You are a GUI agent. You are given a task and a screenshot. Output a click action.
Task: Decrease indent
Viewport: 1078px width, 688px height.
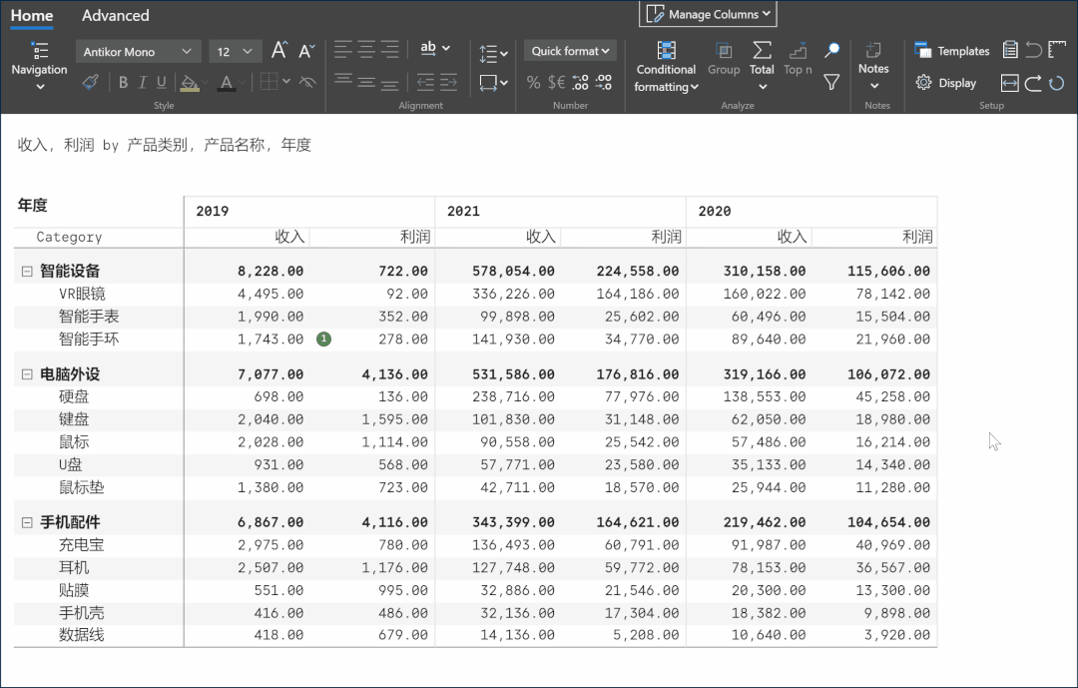425,83
